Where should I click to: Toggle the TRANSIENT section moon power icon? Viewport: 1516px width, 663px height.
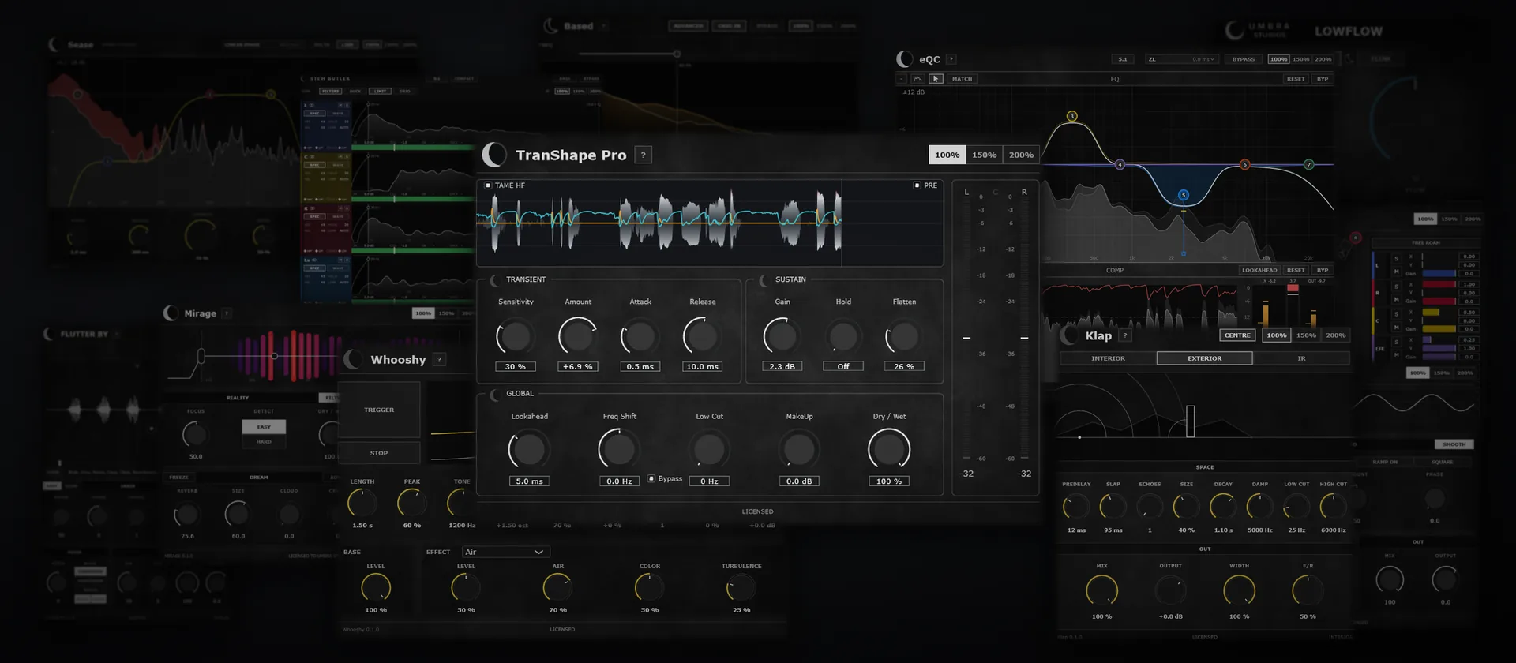tap(495, 280)
